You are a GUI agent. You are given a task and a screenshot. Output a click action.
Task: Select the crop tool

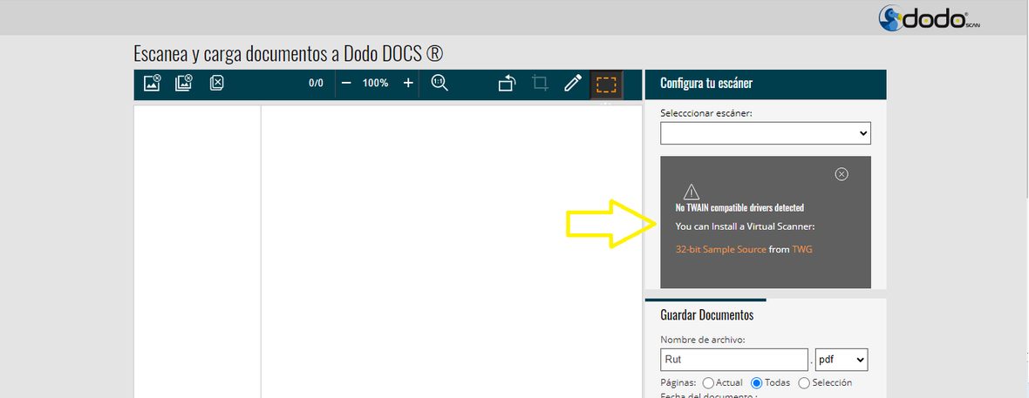[x=540, y=84]
